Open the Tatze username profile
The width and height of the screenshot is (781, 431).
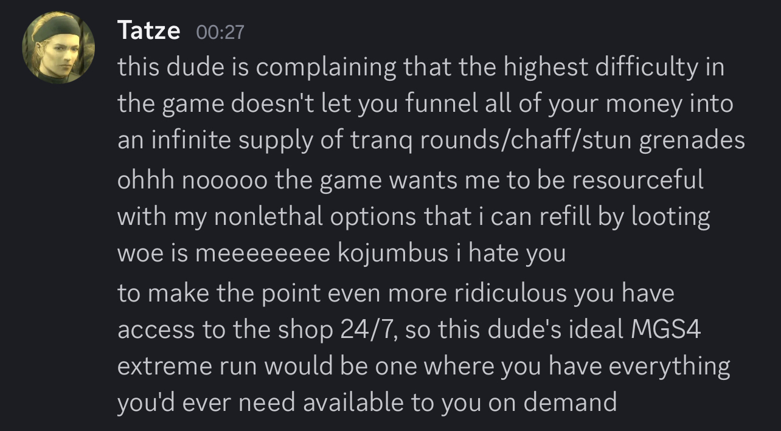pos(149,30)
